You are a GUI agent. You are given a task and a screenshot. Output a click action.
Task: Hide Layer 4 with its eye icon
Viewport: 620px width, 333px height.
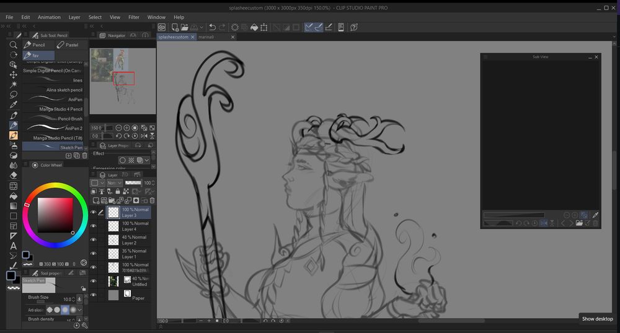pos(94,227)
